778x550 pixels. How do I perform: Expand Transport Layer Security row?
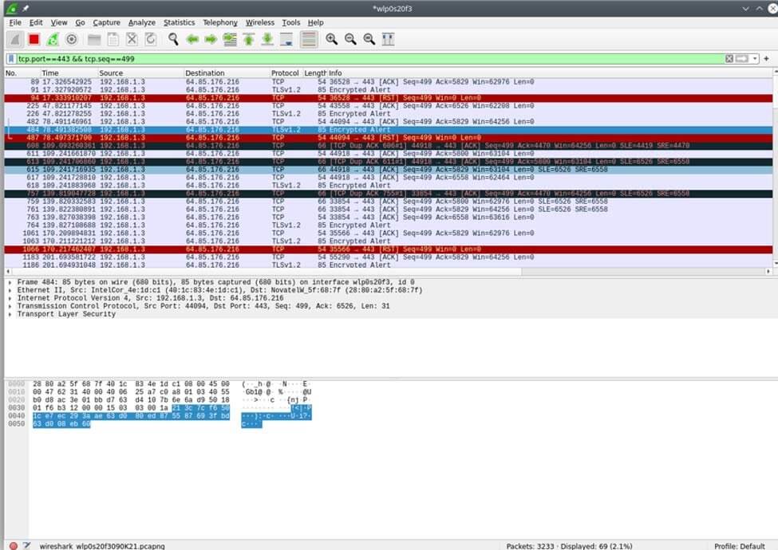[x=10, y=314]
